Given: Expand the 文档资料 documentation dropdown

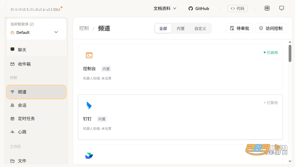Looking at the screenshot, I should point(165,8).
